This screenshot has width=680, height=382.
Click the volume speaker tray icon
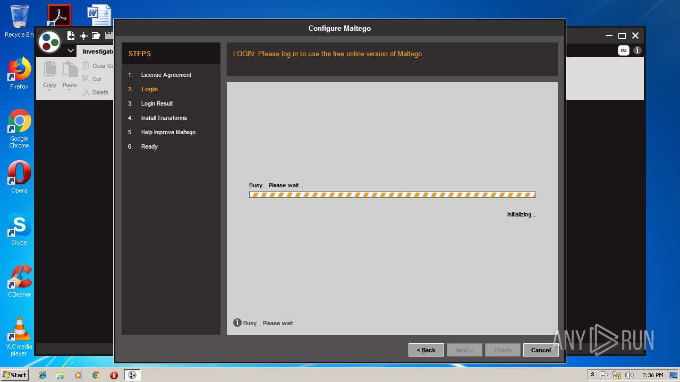[x=630, y=375]
